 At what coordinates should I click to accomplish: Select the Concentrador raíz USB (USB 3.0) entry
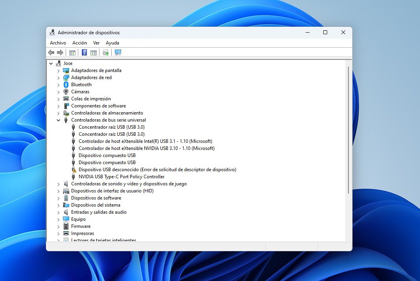click(x=112, y=127)
